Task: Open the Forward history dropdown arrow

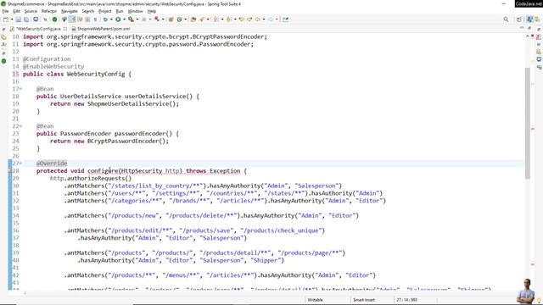Action: point(277,19)
